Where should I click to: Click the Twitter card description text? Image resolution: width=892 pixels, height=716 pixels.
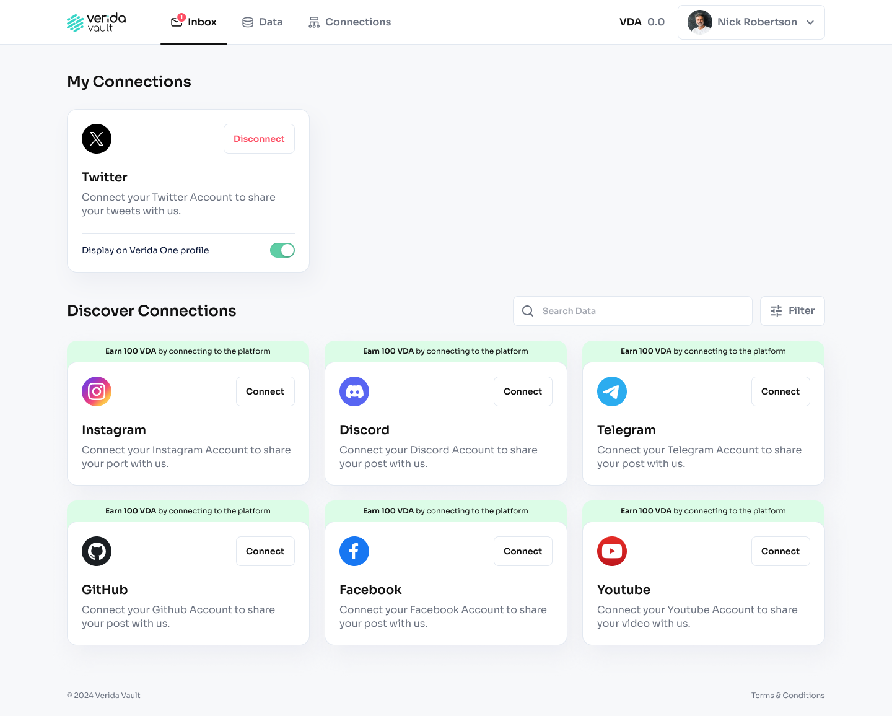(x=178, y=204)
